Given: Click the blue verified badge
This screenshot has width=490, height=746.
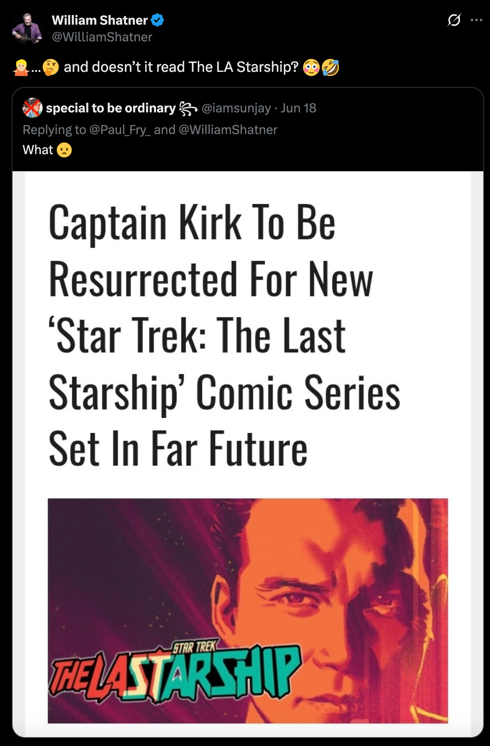Looking at the screenshot, I should (157, 20).
